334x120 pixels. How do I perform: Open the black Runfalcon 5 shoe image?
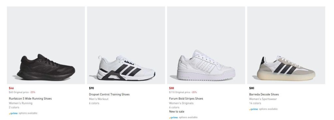pyautogui.click(x=46, y=45)
